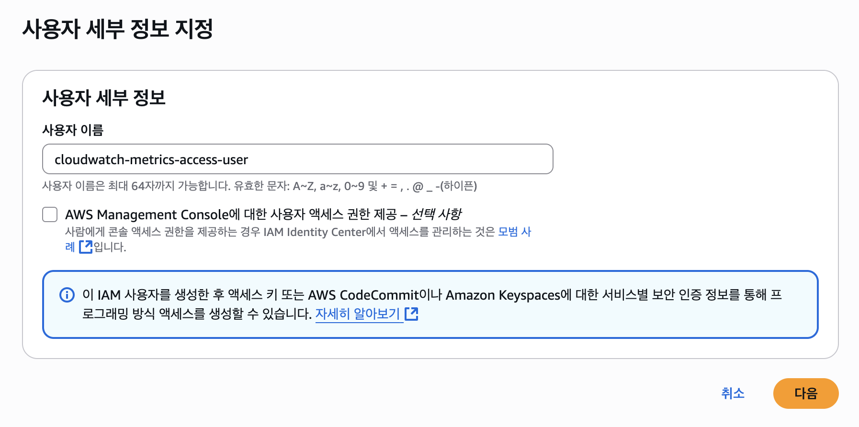This screenshot has height=427, width=859.
Task: Check the AWS Management Console access checkbox
Action: [x=50, y=214]
